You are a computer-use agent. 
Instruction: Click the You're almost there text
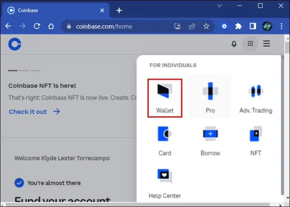click(x=54, y=183)
